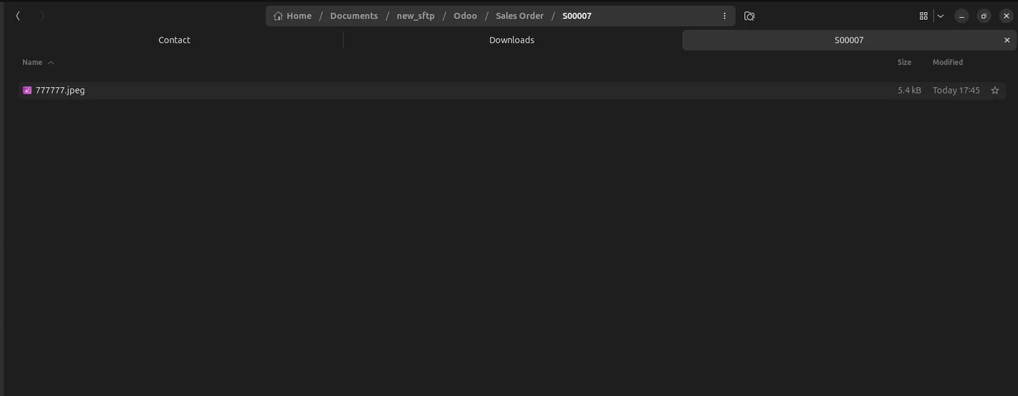Viewport: 1018px width, 396px height.
Task: Click S00007 in the path bar
Action: pyautogui.click(x=577, y=16)
